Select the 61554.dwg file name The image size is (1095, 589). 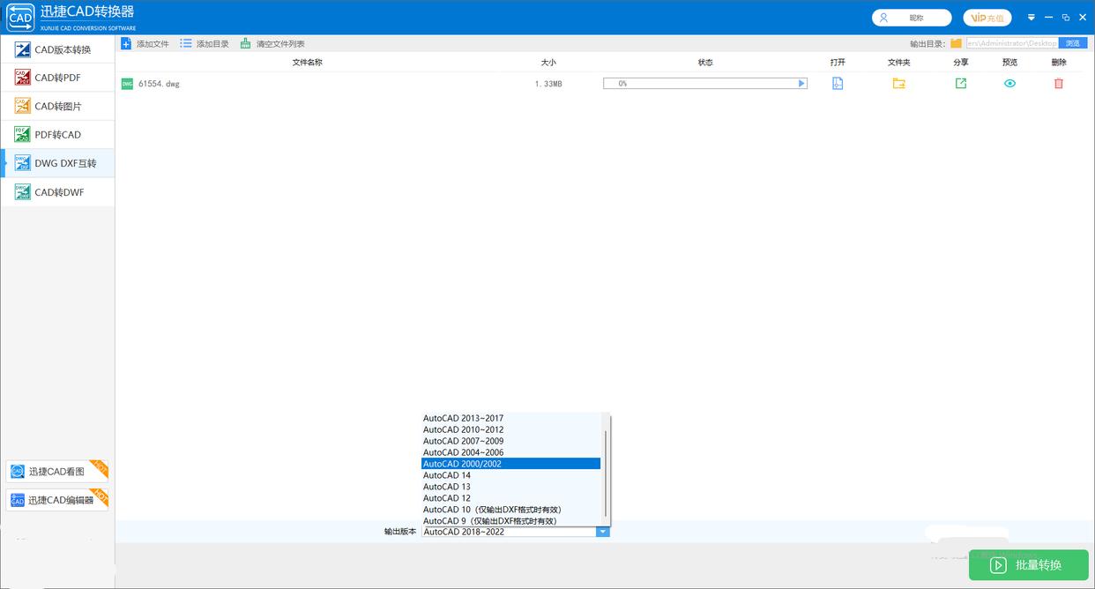(159, 84)
